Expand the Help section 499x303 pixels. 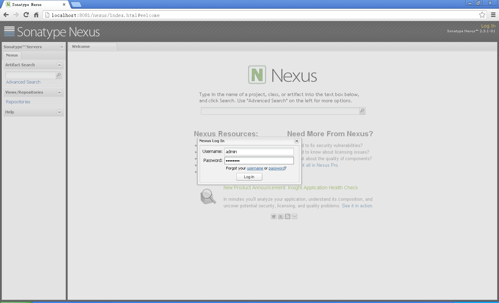click(x=59, y=112)
